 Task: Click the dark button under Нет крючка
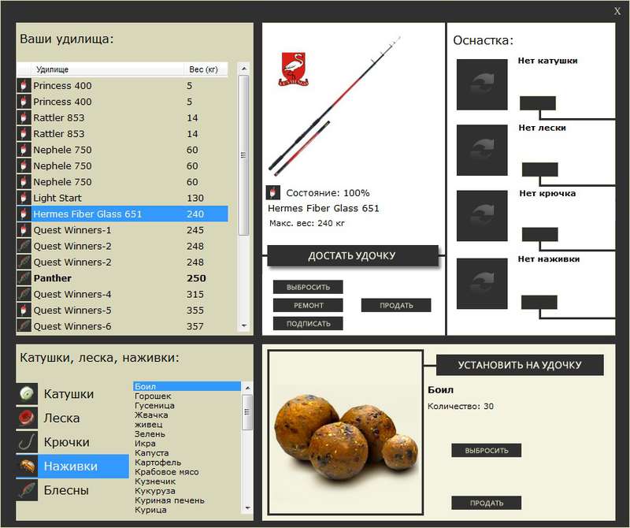pos(539,234)
